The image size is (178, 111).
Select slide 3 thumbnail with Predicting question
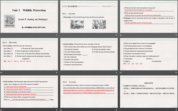click(x=149, y=17)
